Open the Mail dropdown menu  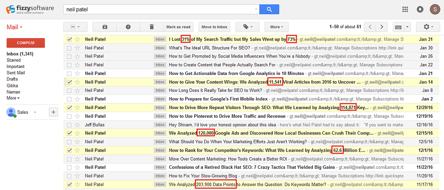pos(14,27)
